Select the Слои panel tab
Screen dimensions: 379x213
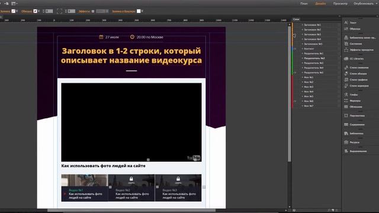[296, 20]
